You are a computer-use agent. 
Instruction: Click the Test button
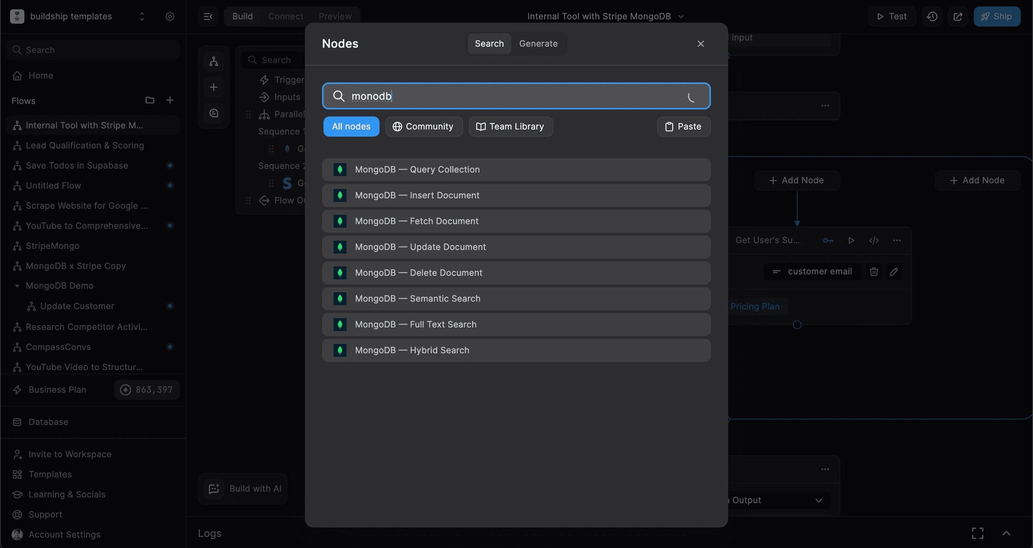(x=892, y=16)
